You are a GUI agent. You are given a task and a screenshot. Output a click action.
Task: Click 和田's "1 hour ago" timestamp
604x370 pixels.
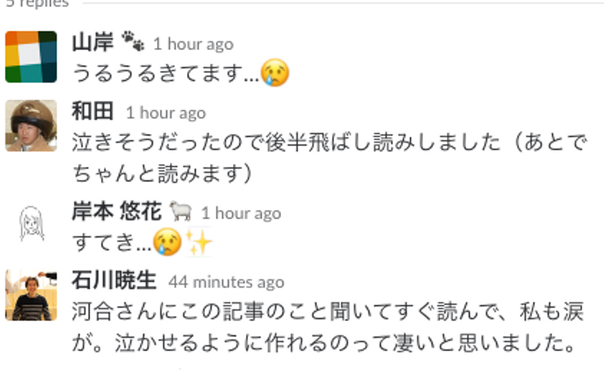point(166,113)
